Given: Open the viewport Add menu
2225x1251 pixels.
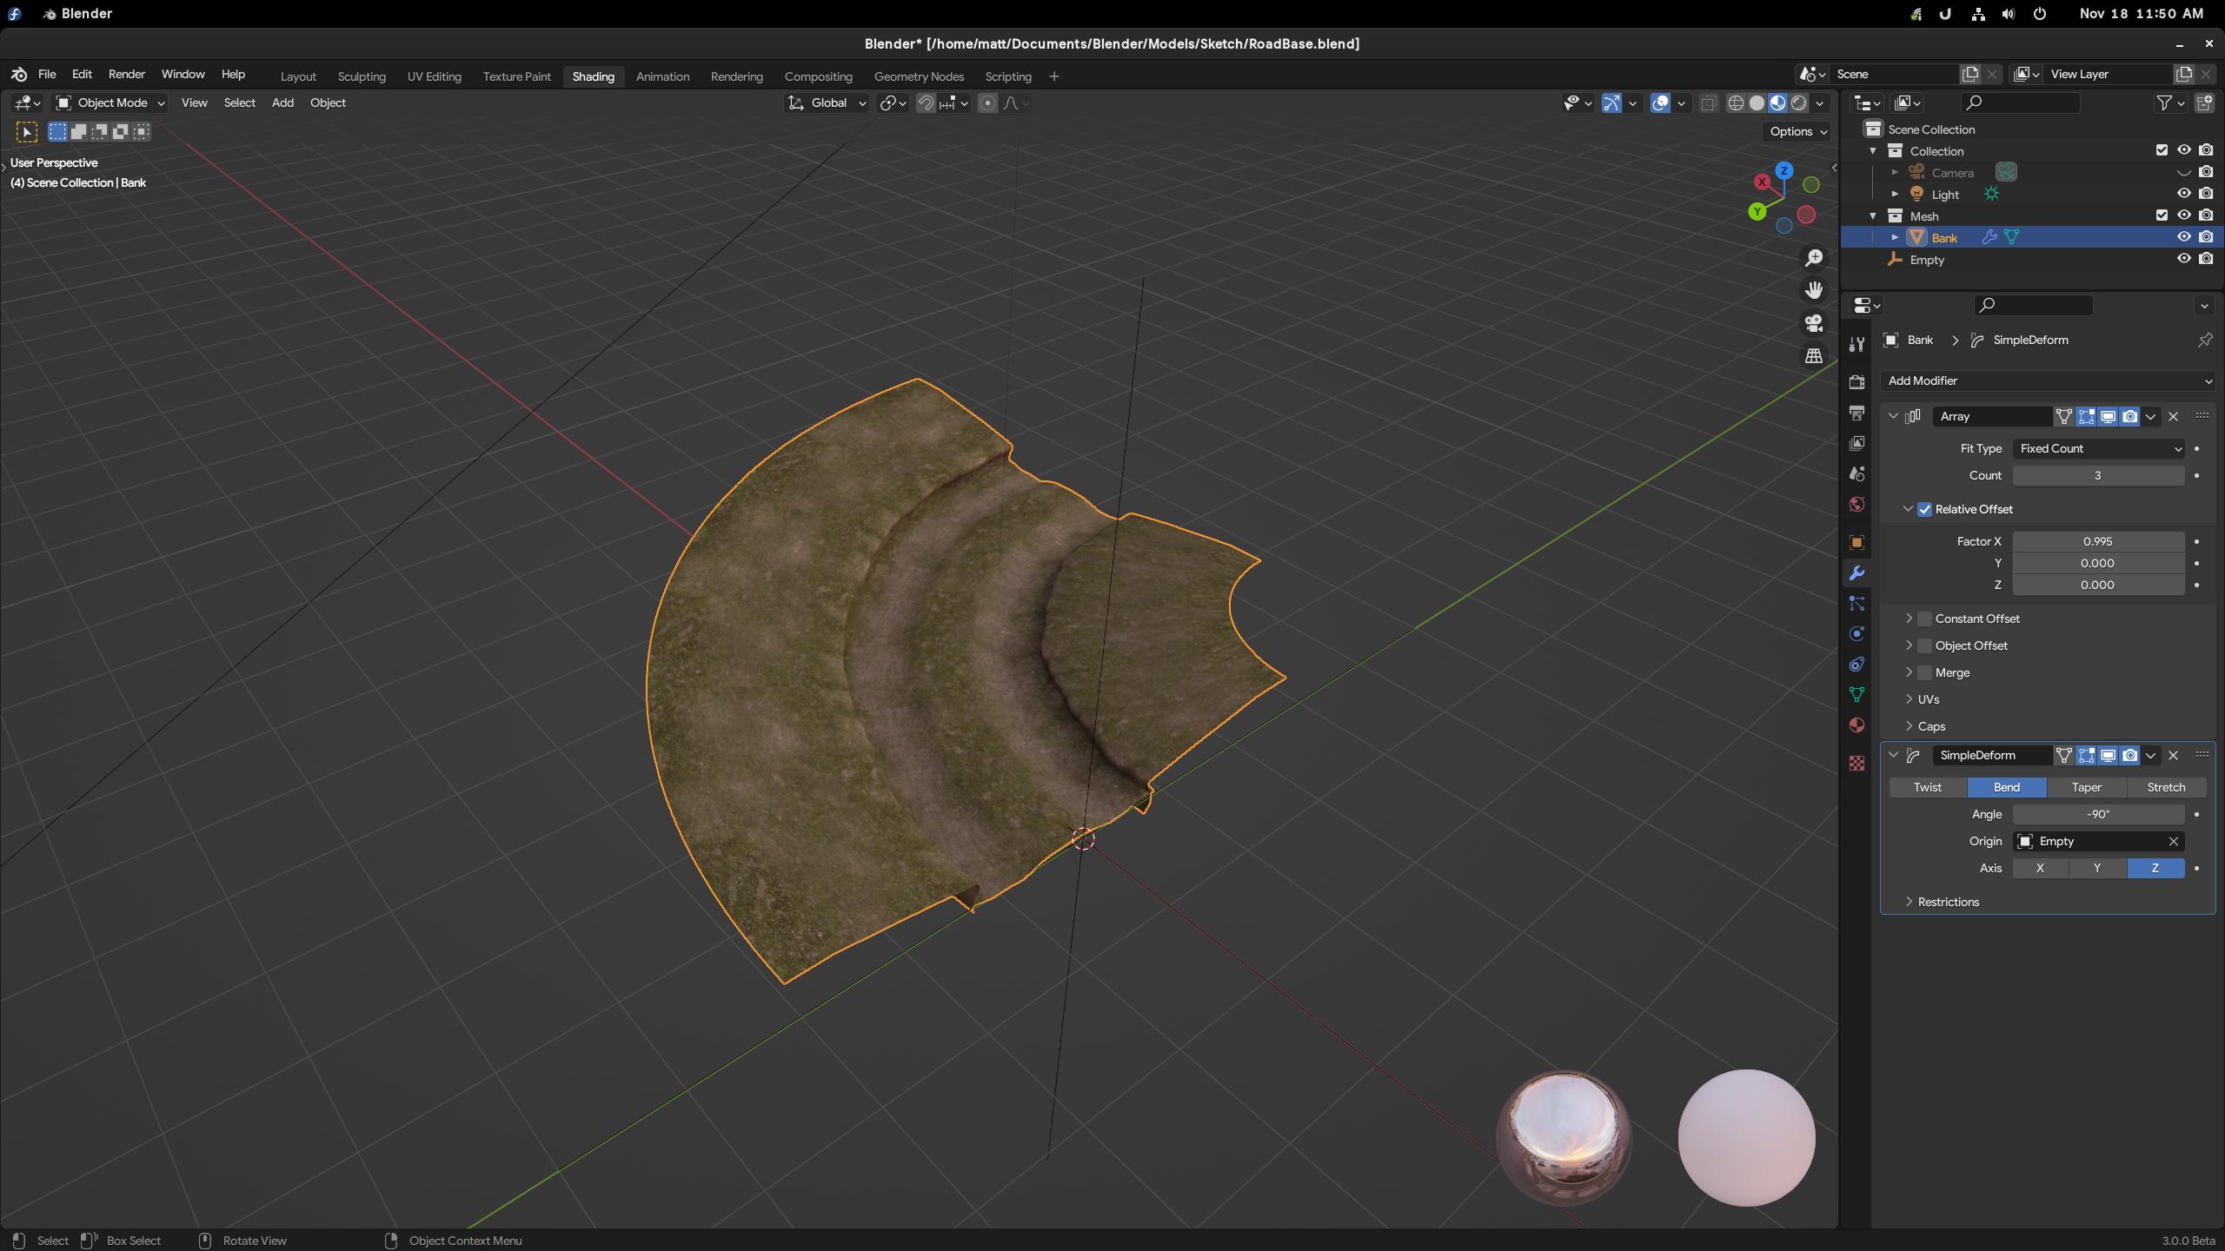Looking at the screenshot, I should (x=282, y=103).
